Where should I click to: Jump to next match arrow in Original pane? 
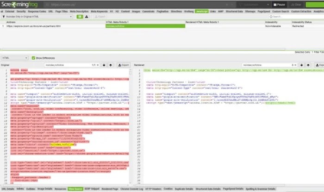104,65
